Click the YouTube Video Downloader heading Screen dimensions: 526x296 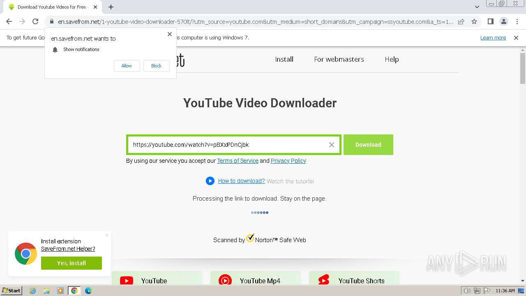tap(260, 103)
